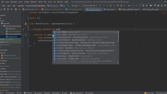This screenshot has width=167, height=94.
Task: Open the File menu... Edit menu
Action: click(2, 2)
